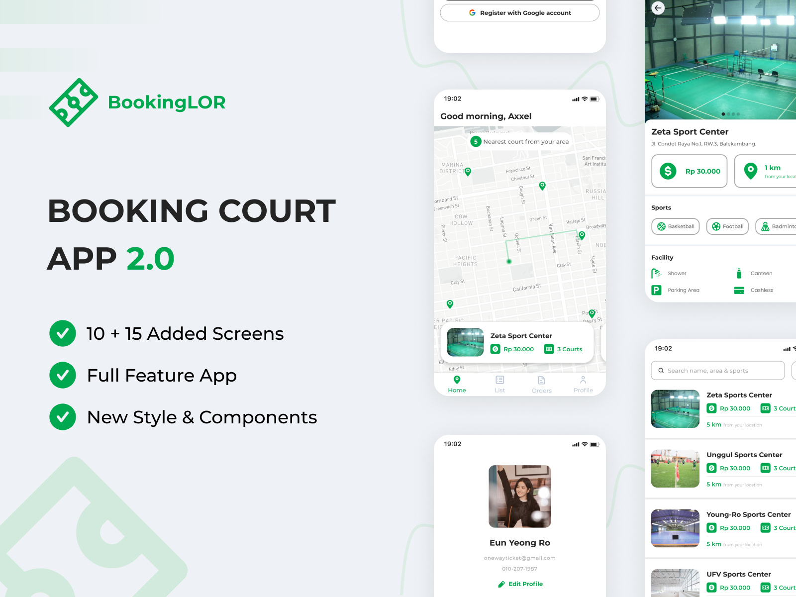Register with Google account

click(520, 13)
